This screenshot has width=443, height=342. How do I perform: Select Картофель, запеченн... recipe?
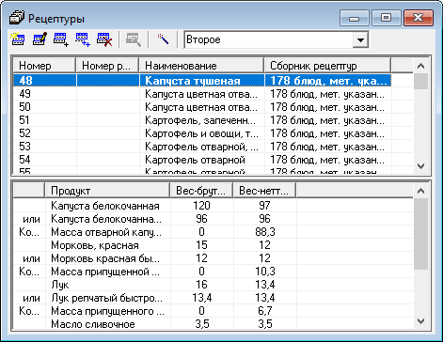202,120
